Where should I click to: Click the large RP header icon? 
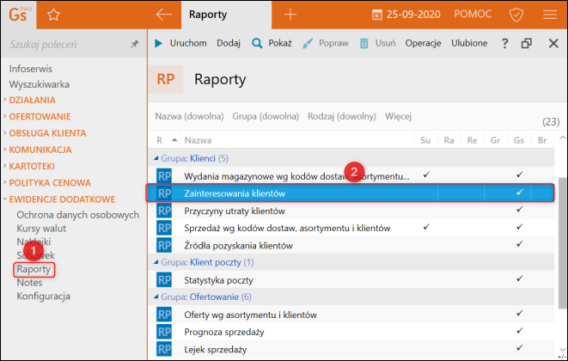166,79
